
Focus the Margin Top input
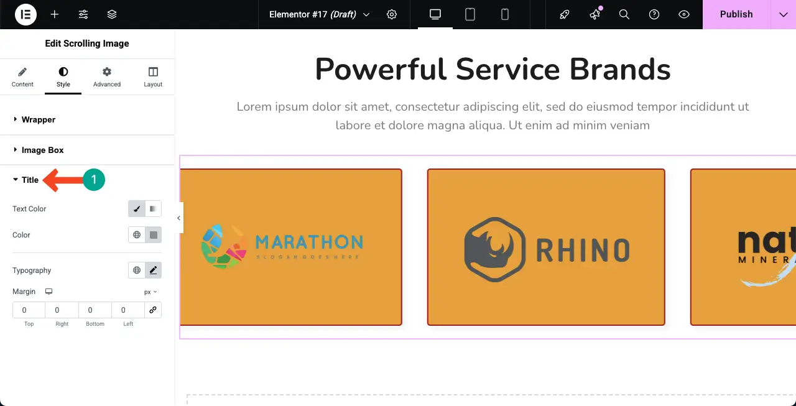coord(29,310)
